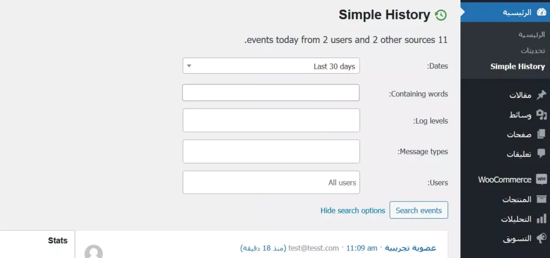Image resolution: width=550 pixels, height=258 pixels.
Task: Click the Simple History clock icon
Action: (441, 15)
